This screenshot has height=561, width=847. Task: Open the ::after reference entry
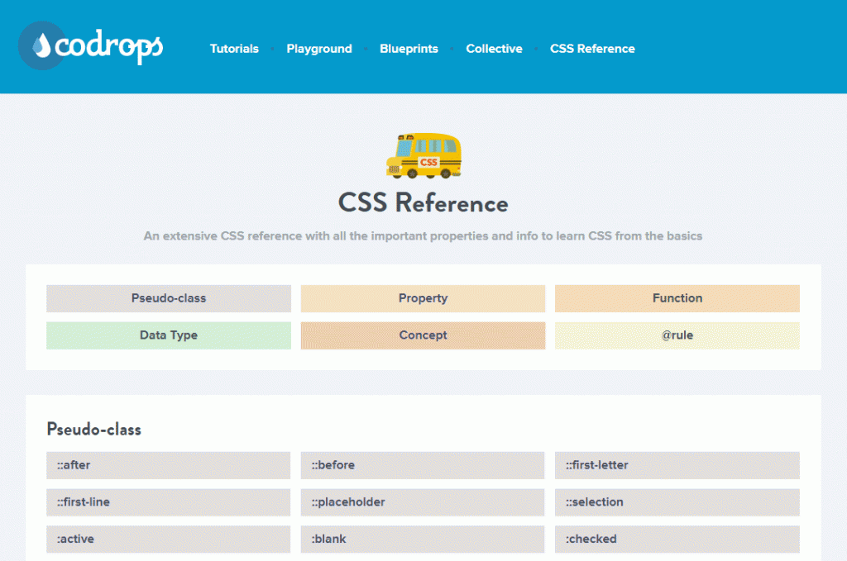click(168, 465)
